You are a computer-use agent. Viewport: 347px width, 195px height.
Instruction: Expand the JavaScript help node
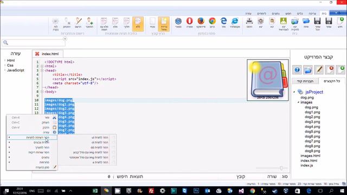[5, 70]
